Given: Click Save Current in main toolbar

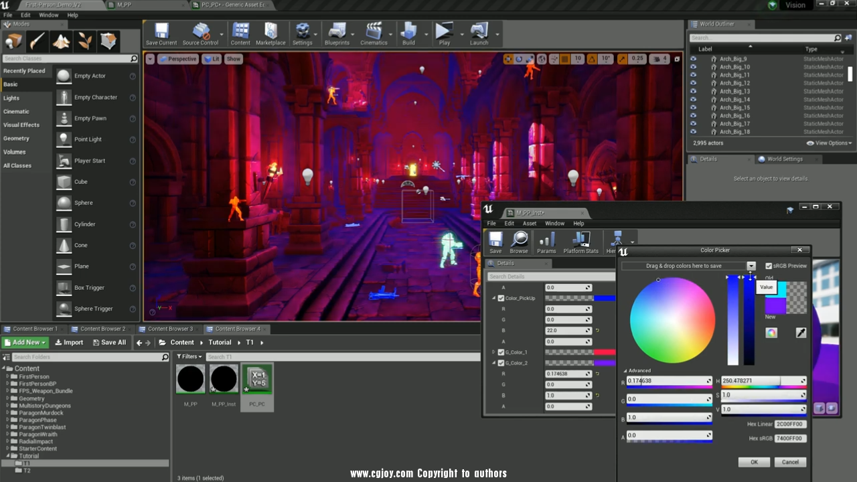Looking at the screenshot, I should click(x=161, y=34).
